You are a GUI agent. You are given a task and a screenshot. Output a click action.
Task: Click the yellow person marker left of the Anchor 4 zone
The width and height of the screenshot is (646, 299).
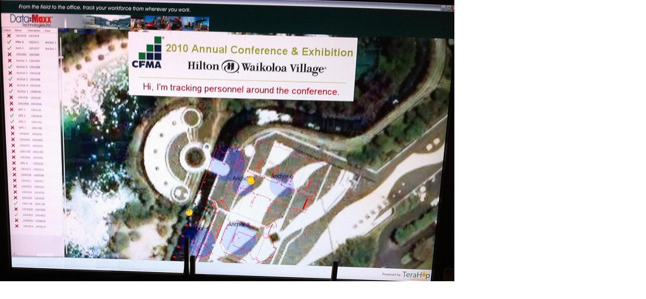click(x=189, y=212)
